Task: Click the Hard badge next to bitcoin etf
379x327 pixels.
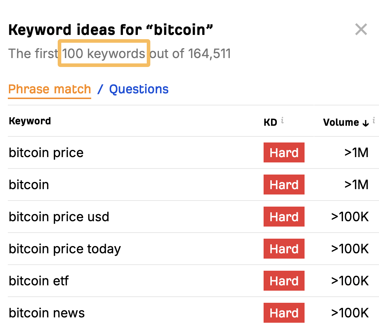Action: [x=284, y=281]
